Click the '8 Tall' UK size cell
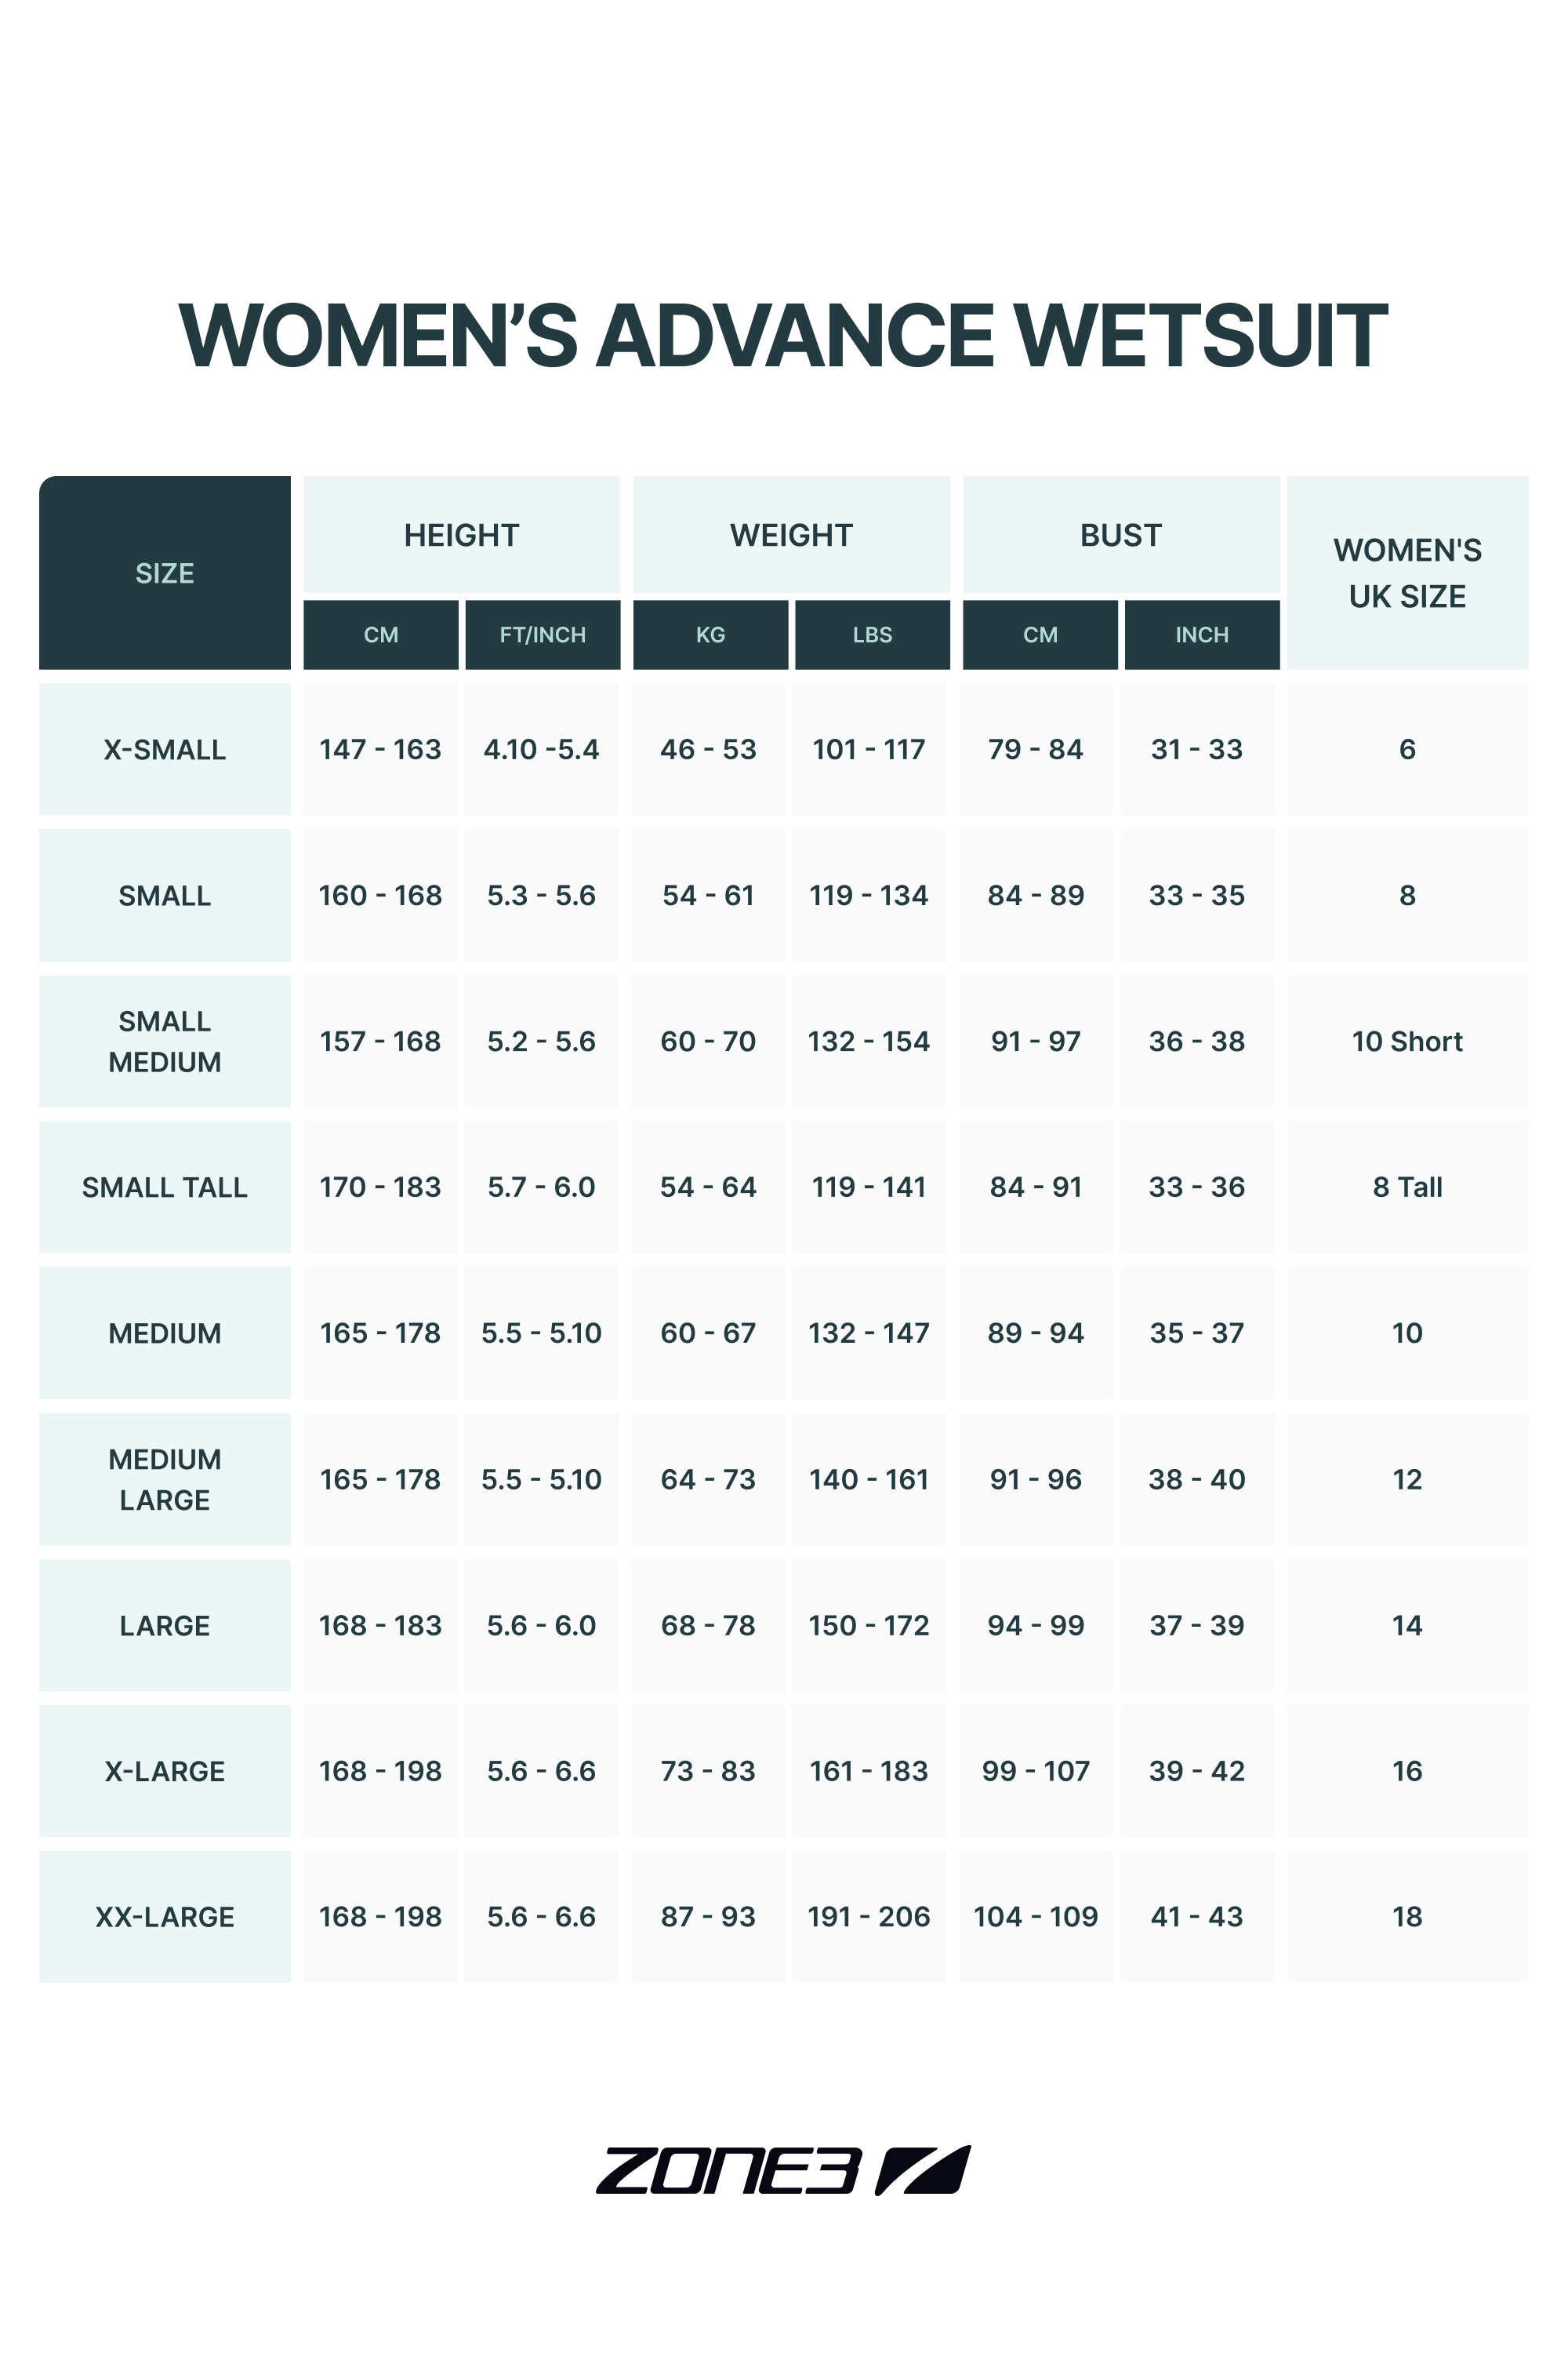 point(1407,1187)
